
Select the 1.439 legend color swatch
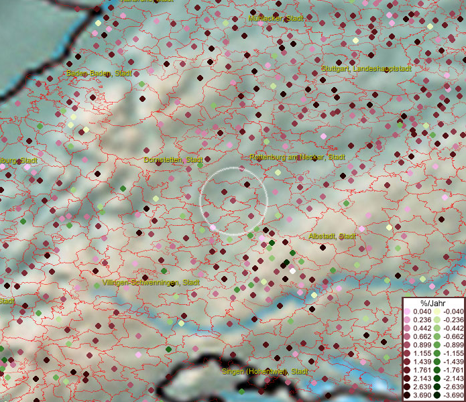[x=407, y=362]
